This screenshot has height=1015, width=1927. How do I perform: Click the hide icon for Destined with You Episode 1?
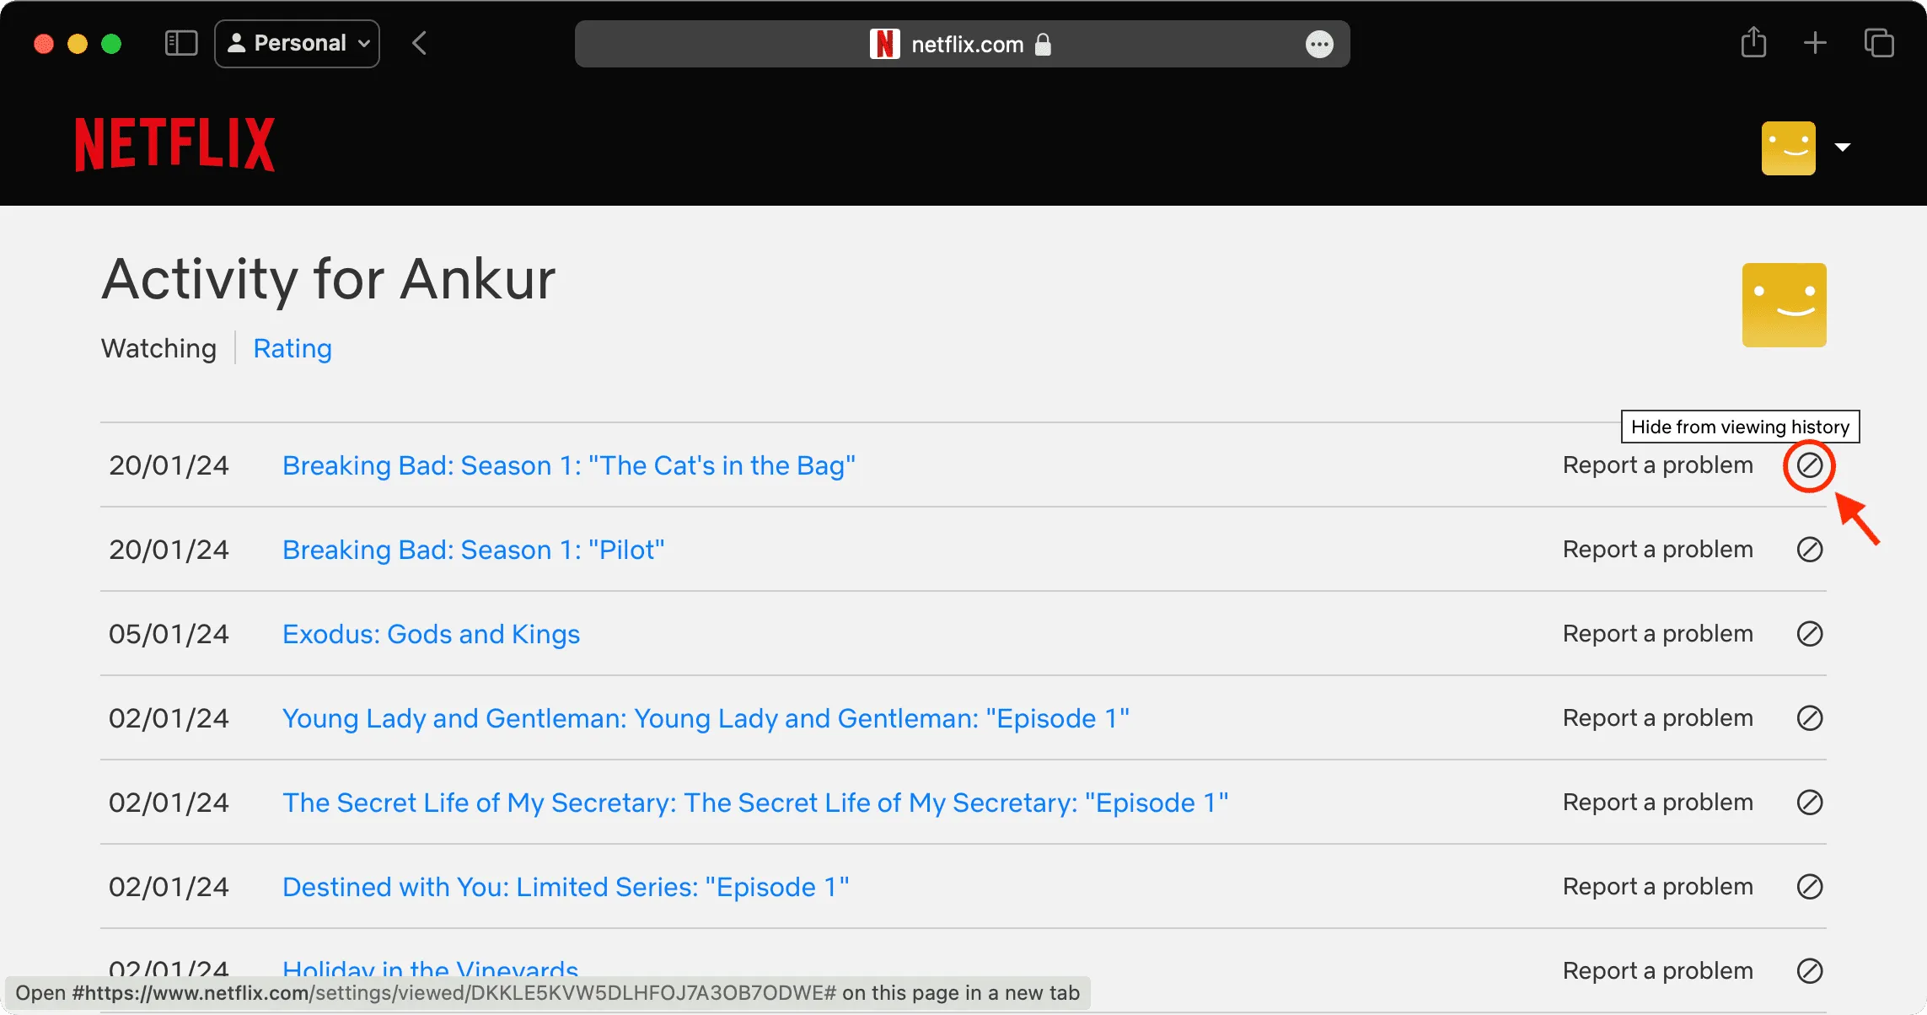click(1810, 886)
